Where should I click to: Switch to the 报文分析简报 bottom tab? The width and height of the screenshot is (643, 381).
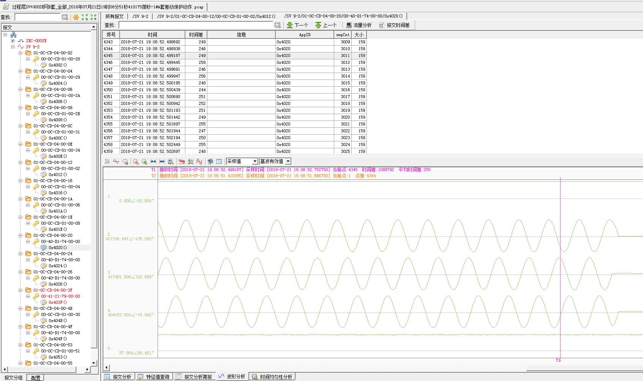point(194,377)
